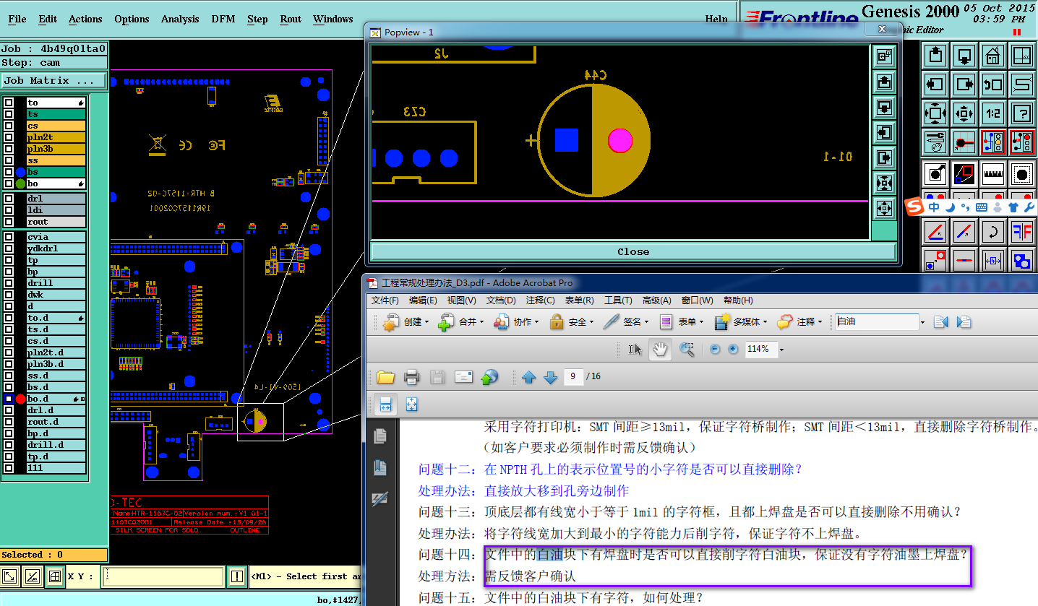Open the 文件(F) menu in Acrobat
Screen dimensions: 1038x606
pos(385,300)
